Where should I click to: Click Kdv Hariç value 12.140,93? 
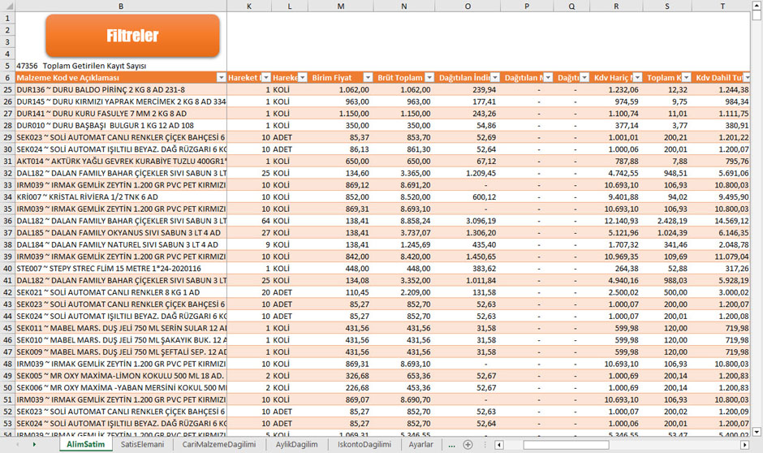tap(617, 221)
